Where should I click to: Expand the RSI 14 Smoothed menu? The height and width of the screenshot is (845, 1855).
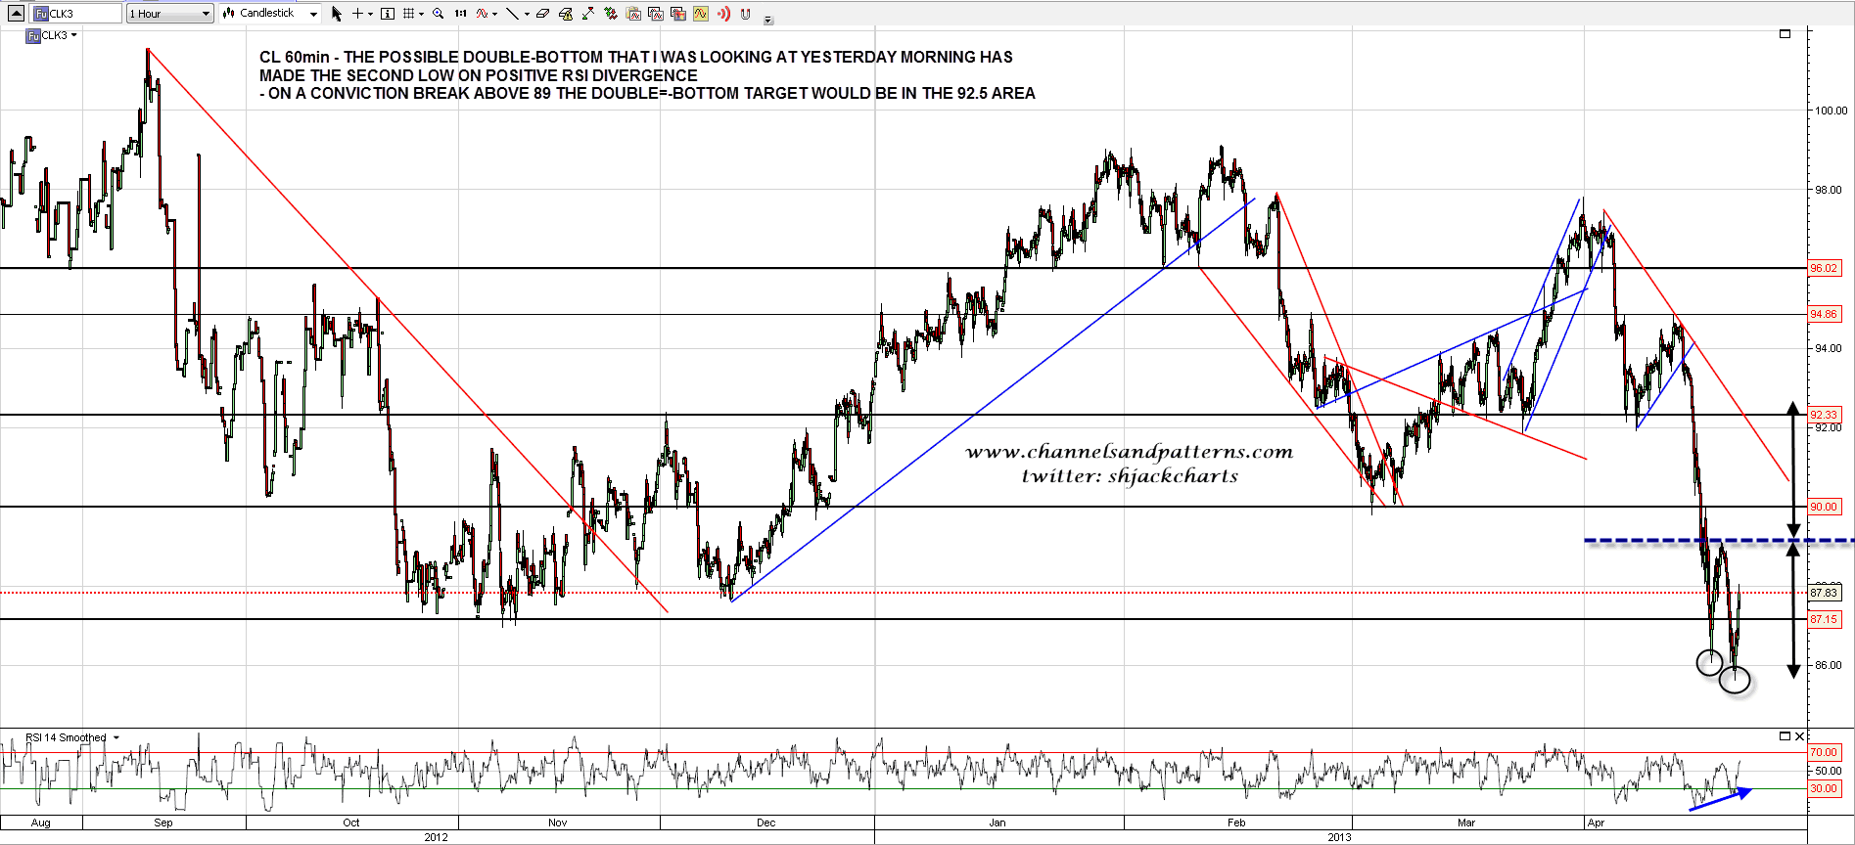(x=116, y=738)
